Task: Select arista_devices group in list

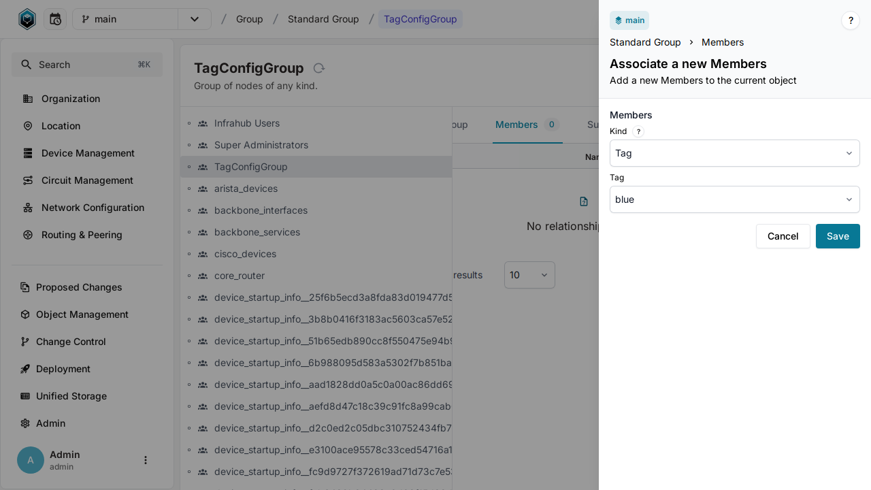Action: 246,189
